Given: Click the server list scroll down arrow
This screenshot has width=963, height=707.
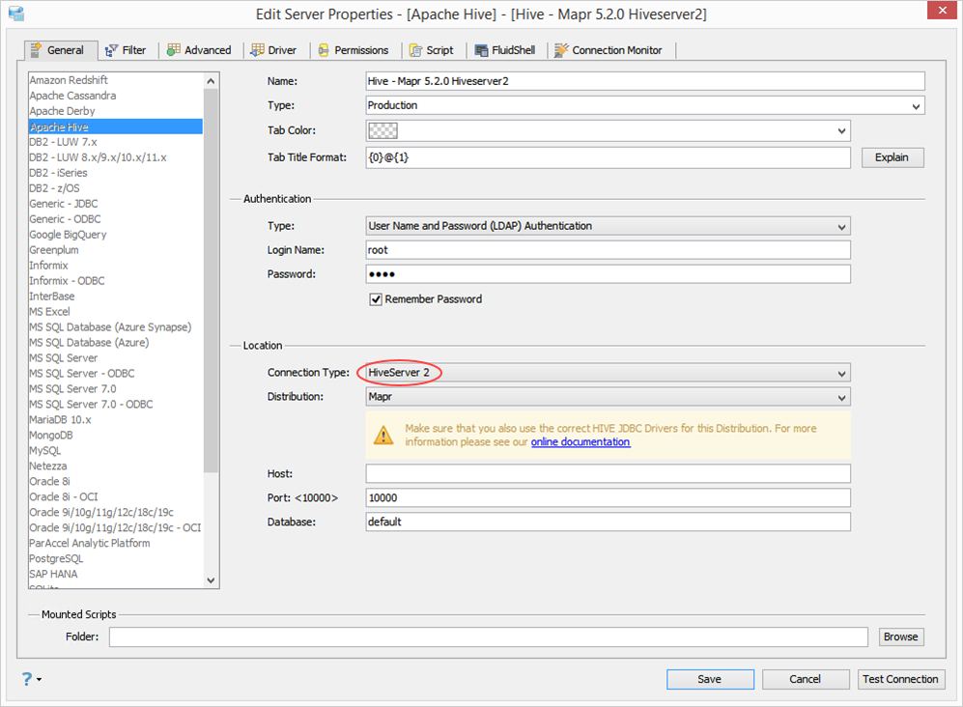Looking at the screenshot, I should click(211, 580).
